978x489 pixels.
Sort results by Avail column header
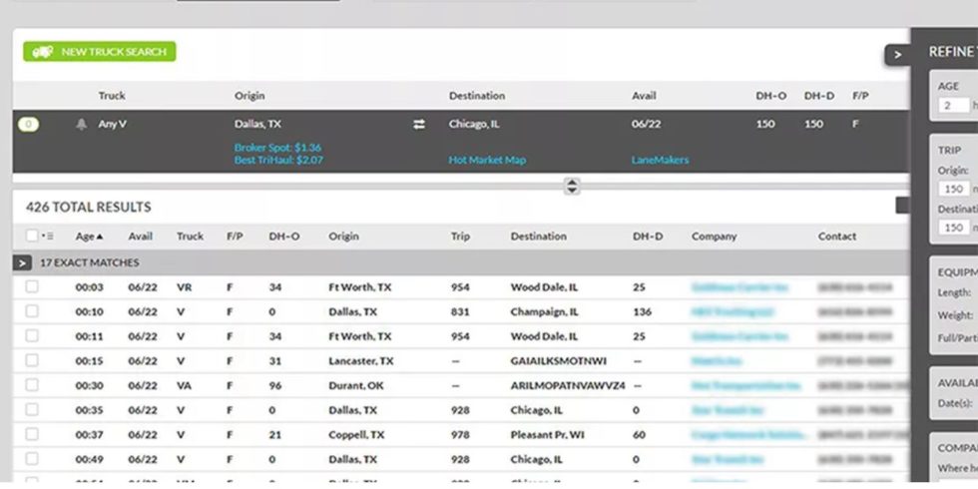tap(141, 237)
